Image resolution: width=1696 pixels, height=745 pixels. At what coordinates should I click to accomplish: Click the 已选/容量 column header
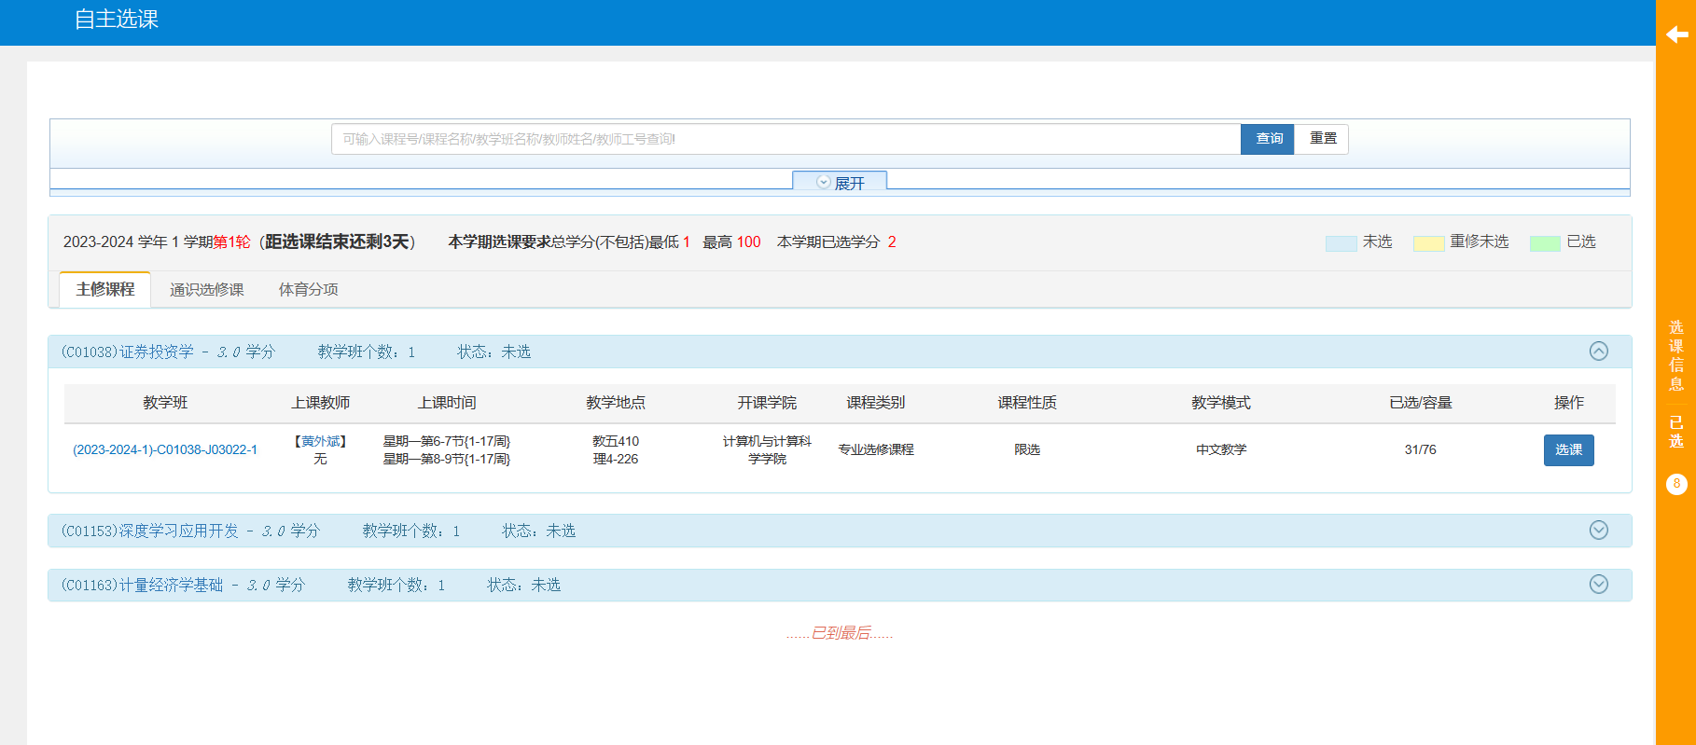(1421, 403)
